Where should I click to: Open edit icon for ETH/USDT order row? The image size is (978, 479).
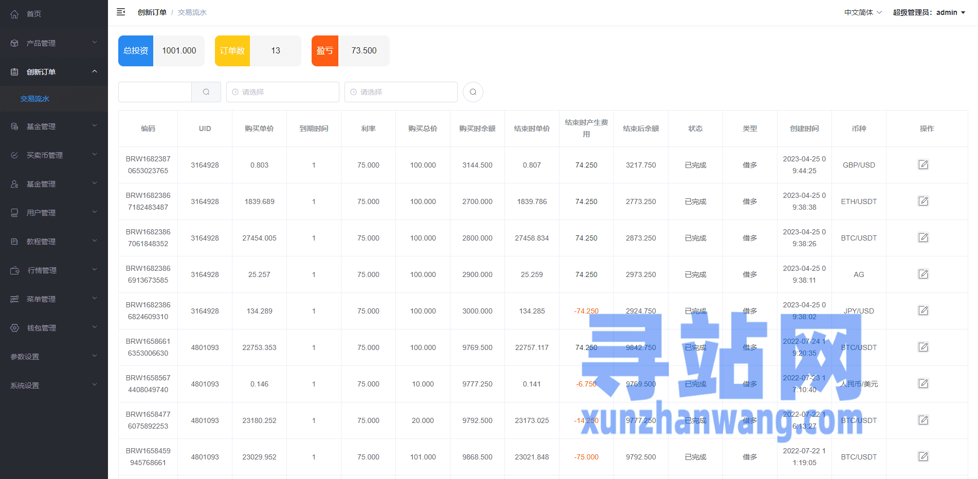click(x=923, y=201)
